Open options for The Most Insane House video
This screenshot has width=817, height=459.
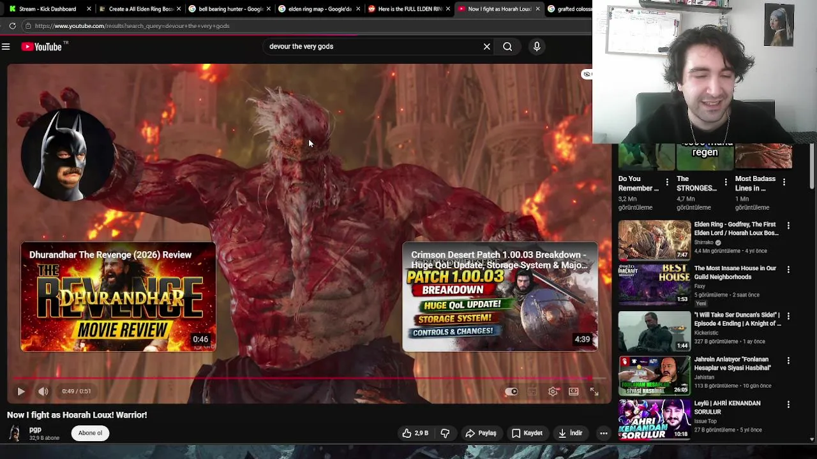(x=788, y=270)
